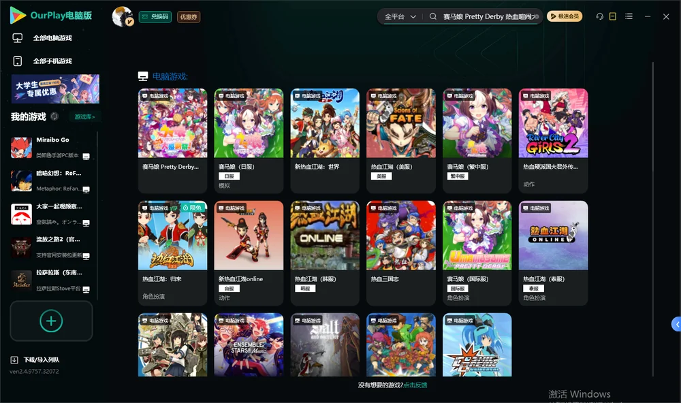
Task: Open 新热血江湖: 世界 game card
Action: (325, 141)
